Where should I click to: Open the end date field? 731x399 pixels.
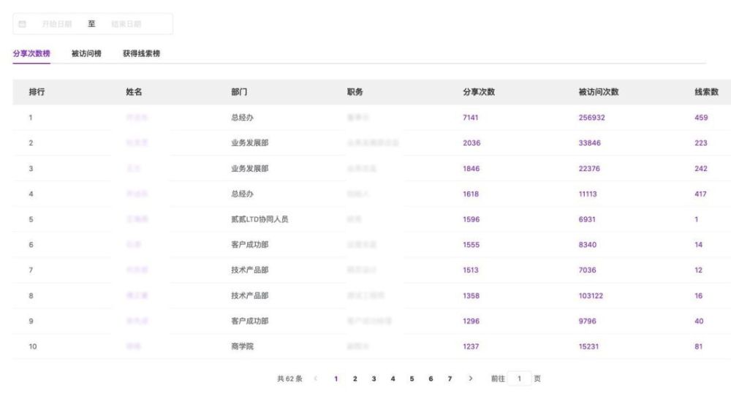[x=126, y=24]
